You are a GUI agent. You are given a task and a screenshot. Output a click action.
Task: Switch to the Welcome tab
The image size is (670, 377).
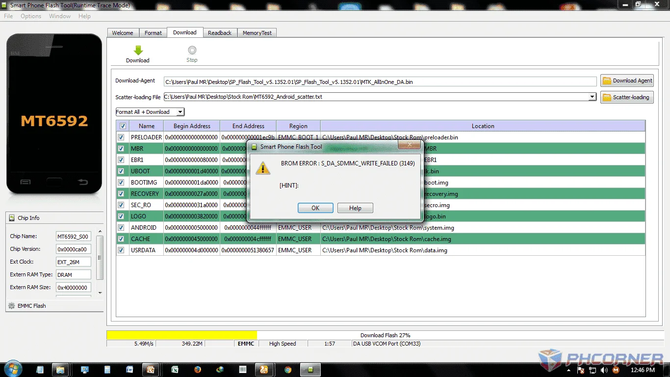(123, 33)
